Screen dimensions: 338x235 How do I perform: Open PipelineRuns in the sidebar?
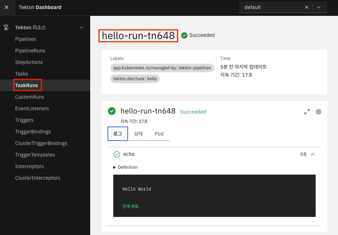30,51
